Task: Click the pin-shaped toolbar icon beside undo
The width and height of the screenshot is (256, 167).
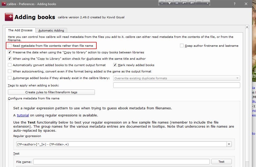Action: coord(192,3)
